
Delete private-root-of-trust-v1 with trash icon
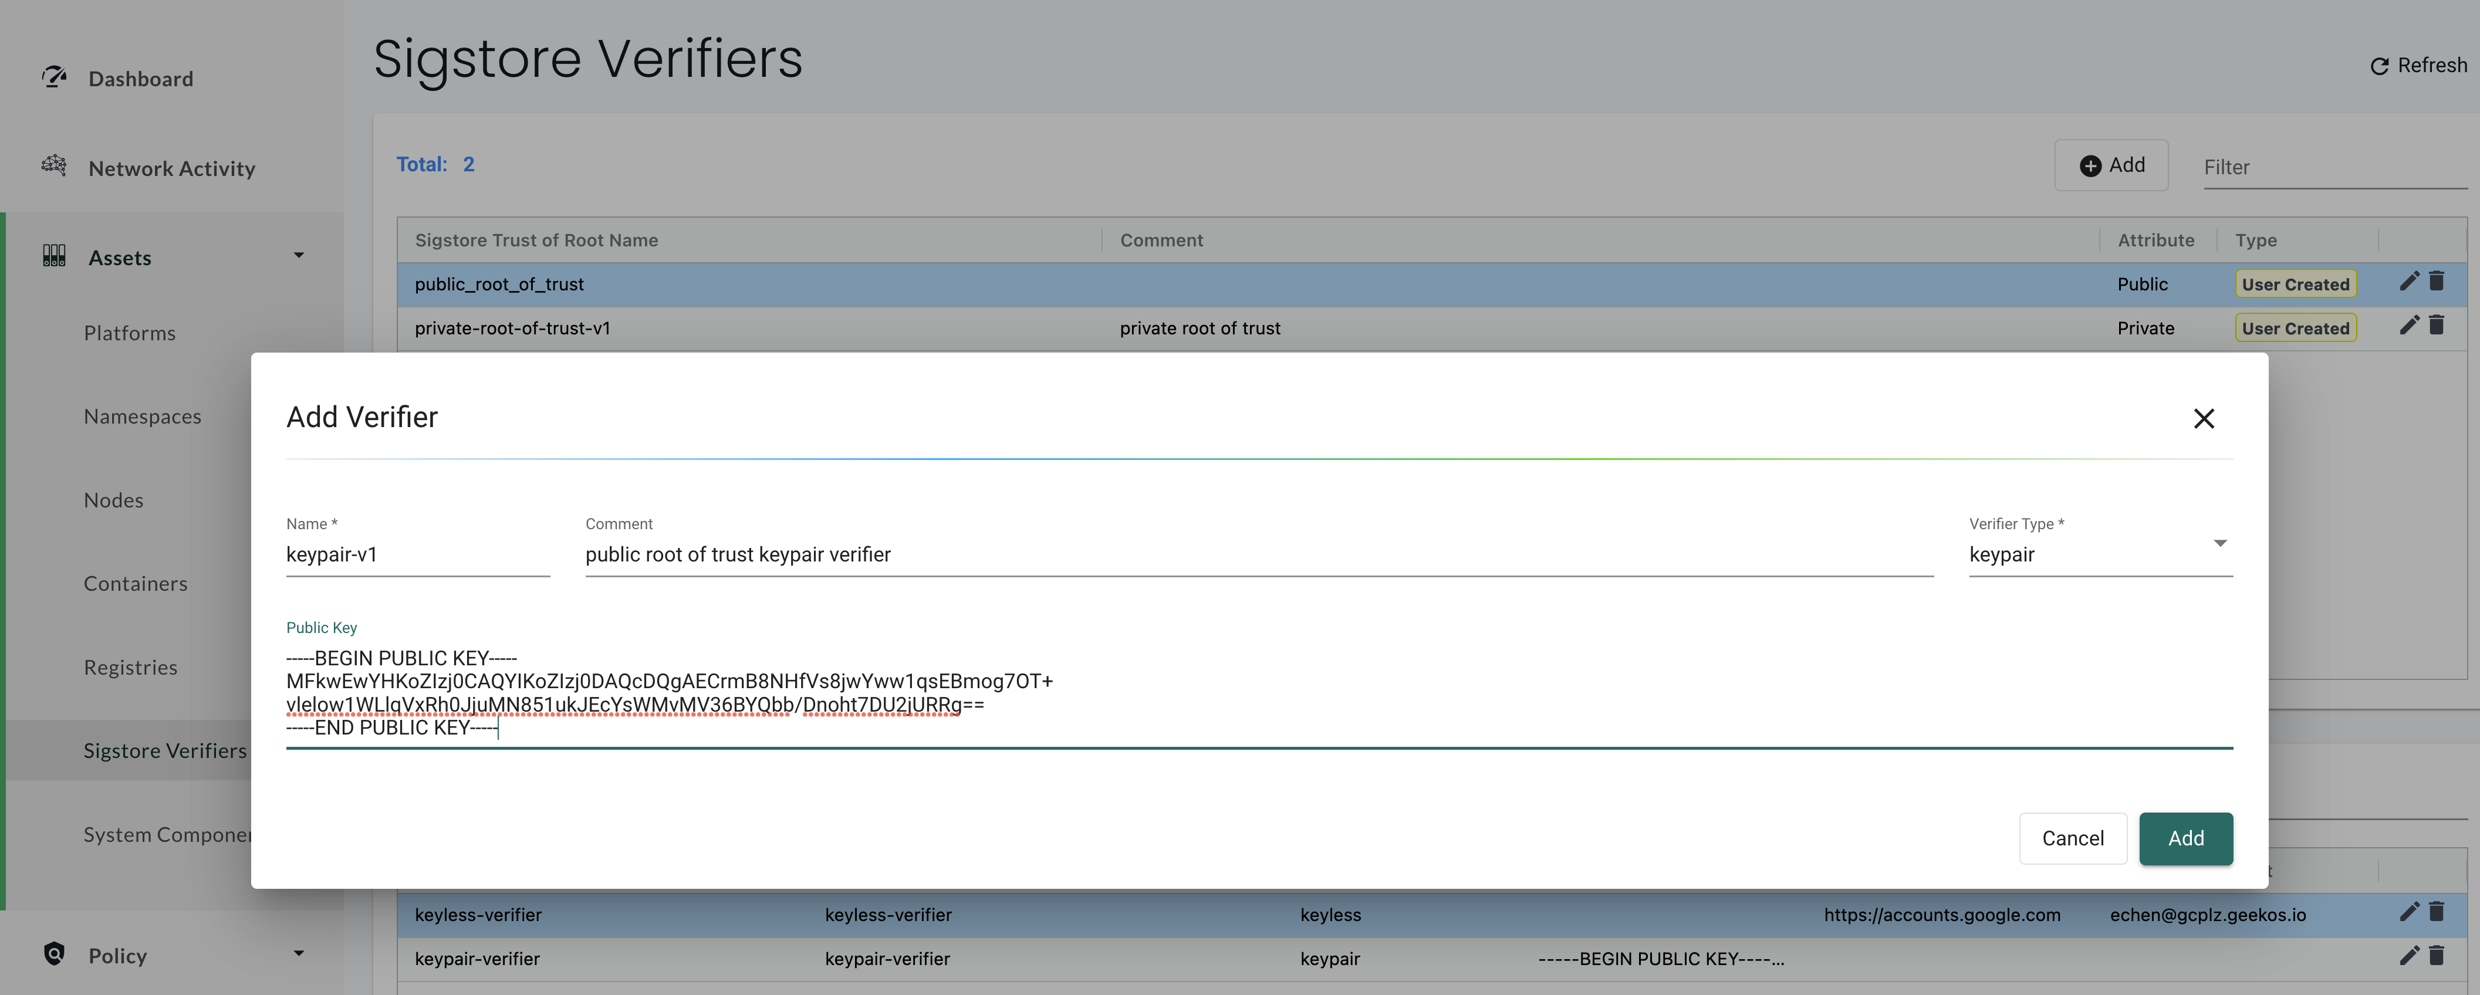2437,326
